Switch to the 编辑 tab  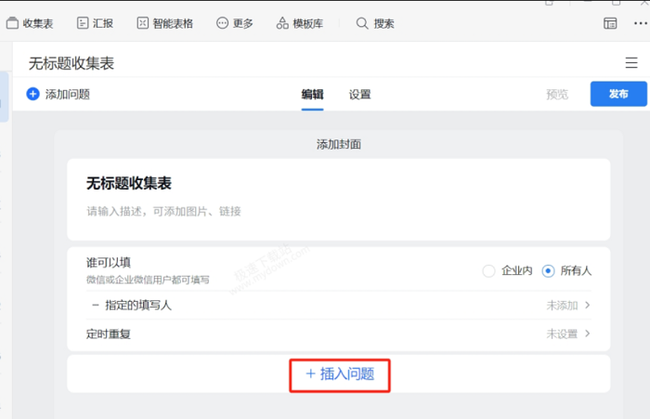click(312, 94)
